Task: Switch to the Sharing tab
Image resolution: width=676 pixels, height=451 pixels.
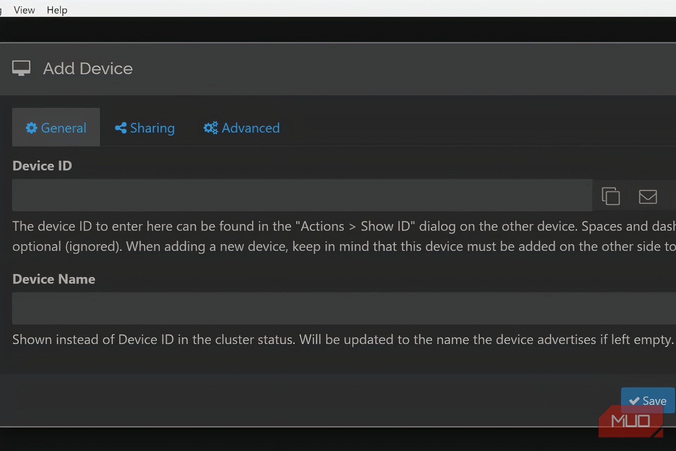Action: [145, 128]
